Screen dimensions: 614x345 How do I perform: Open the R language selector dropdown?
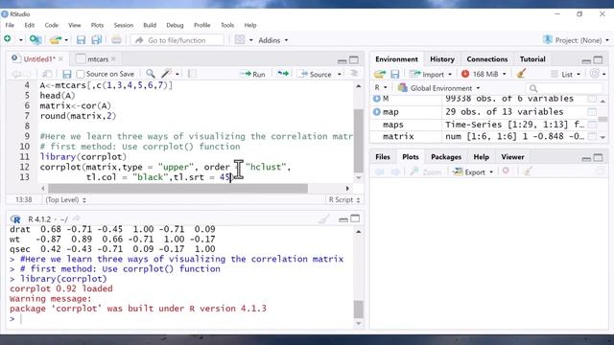pos(380,87)
